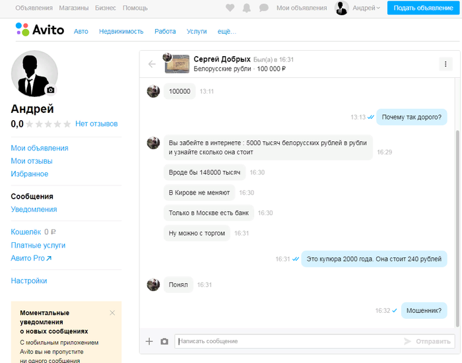The width and height of the screenshot is (462, 363).
Task: Click the Avito logo
Action: point(40,30)
